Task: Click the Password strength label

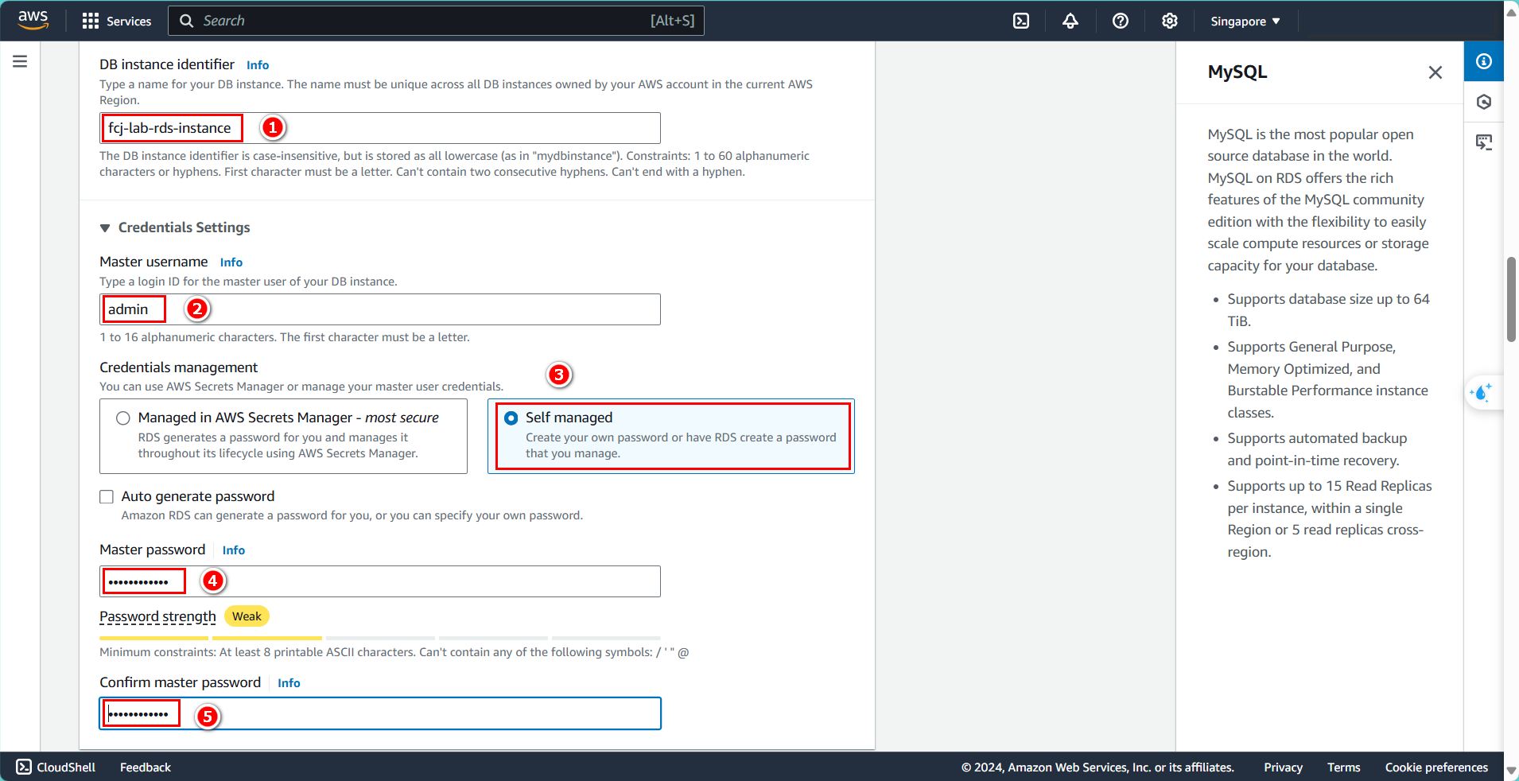Action: [157, 616]
